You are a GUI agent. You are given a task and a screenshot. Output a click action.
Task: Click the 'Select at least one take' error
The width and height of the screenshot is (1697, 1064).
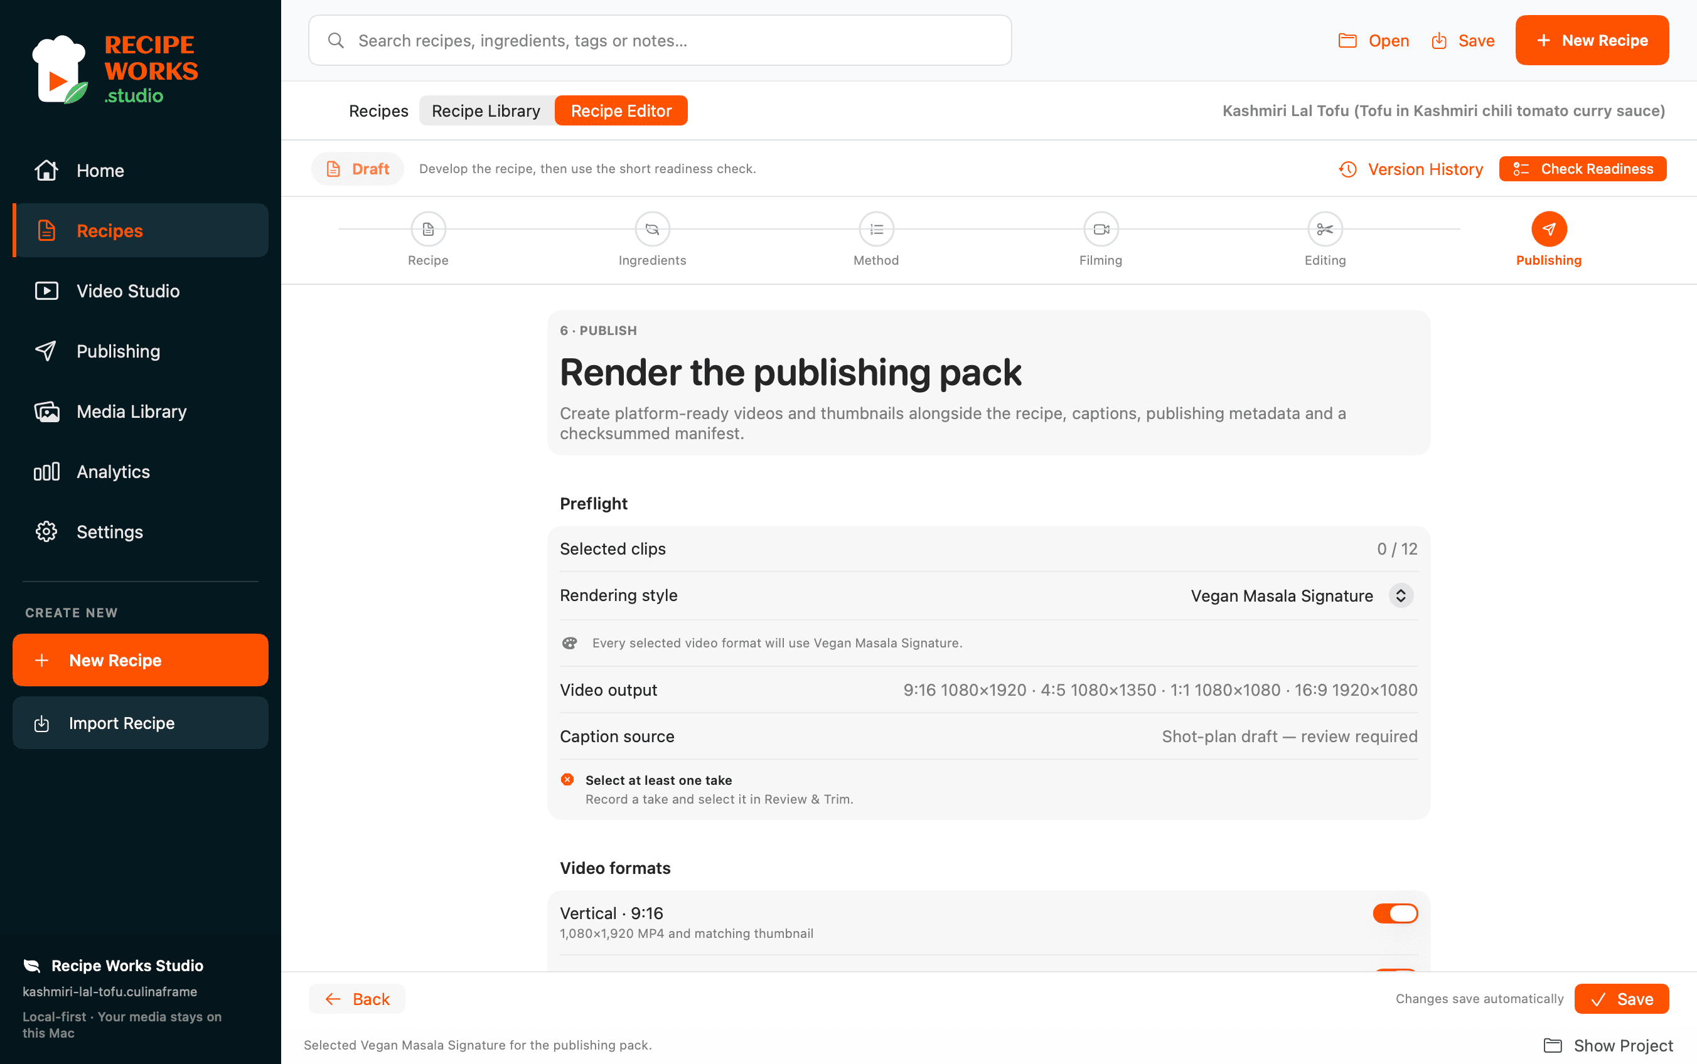(658, 780)
